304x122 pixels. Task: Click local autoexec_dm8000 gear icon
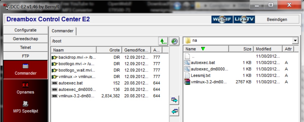[x=187, y=69]
